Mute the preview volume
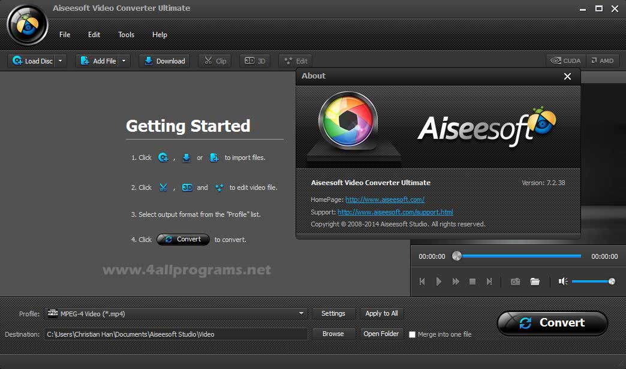Screen dimensions: 626x369 click(x=563, y=282)
